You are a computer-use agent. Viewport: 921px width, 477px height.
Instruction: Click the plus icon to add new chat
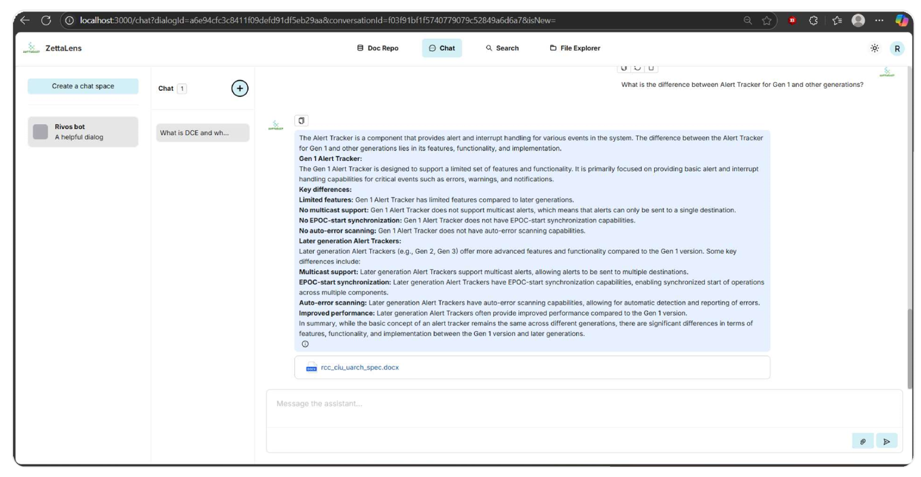(x=240, y=88)
